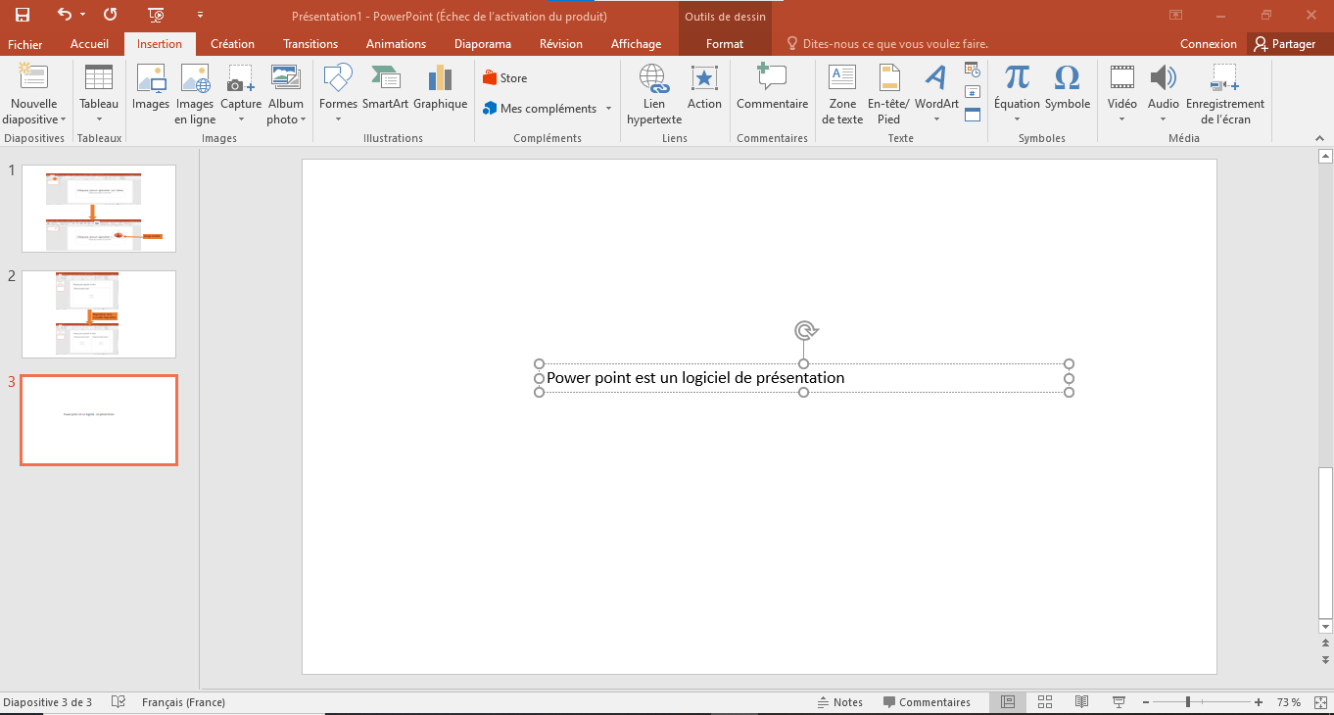1334x715 pixels.
Task: Insert a Zone de texte
Action: [842, 94]
